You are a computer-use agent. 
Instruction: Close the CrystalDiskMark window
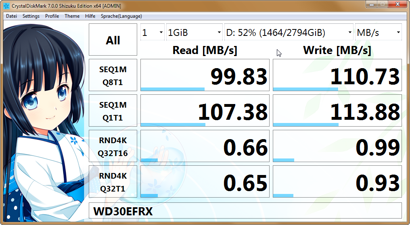tap(397, 4)
